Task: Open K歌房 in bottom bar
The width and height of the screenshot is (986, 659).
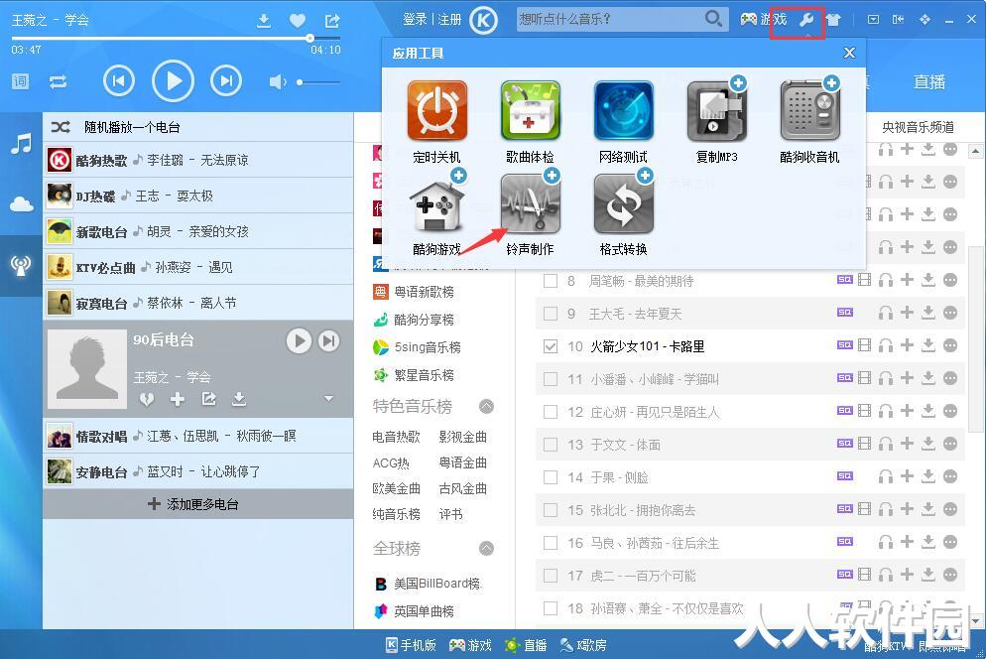Action: [x=583, y=645]
